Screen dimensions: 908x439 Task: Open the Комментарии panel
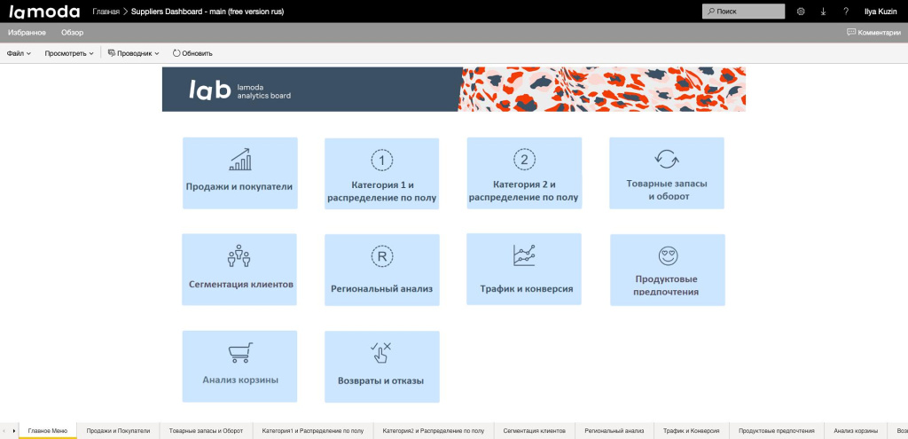click(873, 33)
